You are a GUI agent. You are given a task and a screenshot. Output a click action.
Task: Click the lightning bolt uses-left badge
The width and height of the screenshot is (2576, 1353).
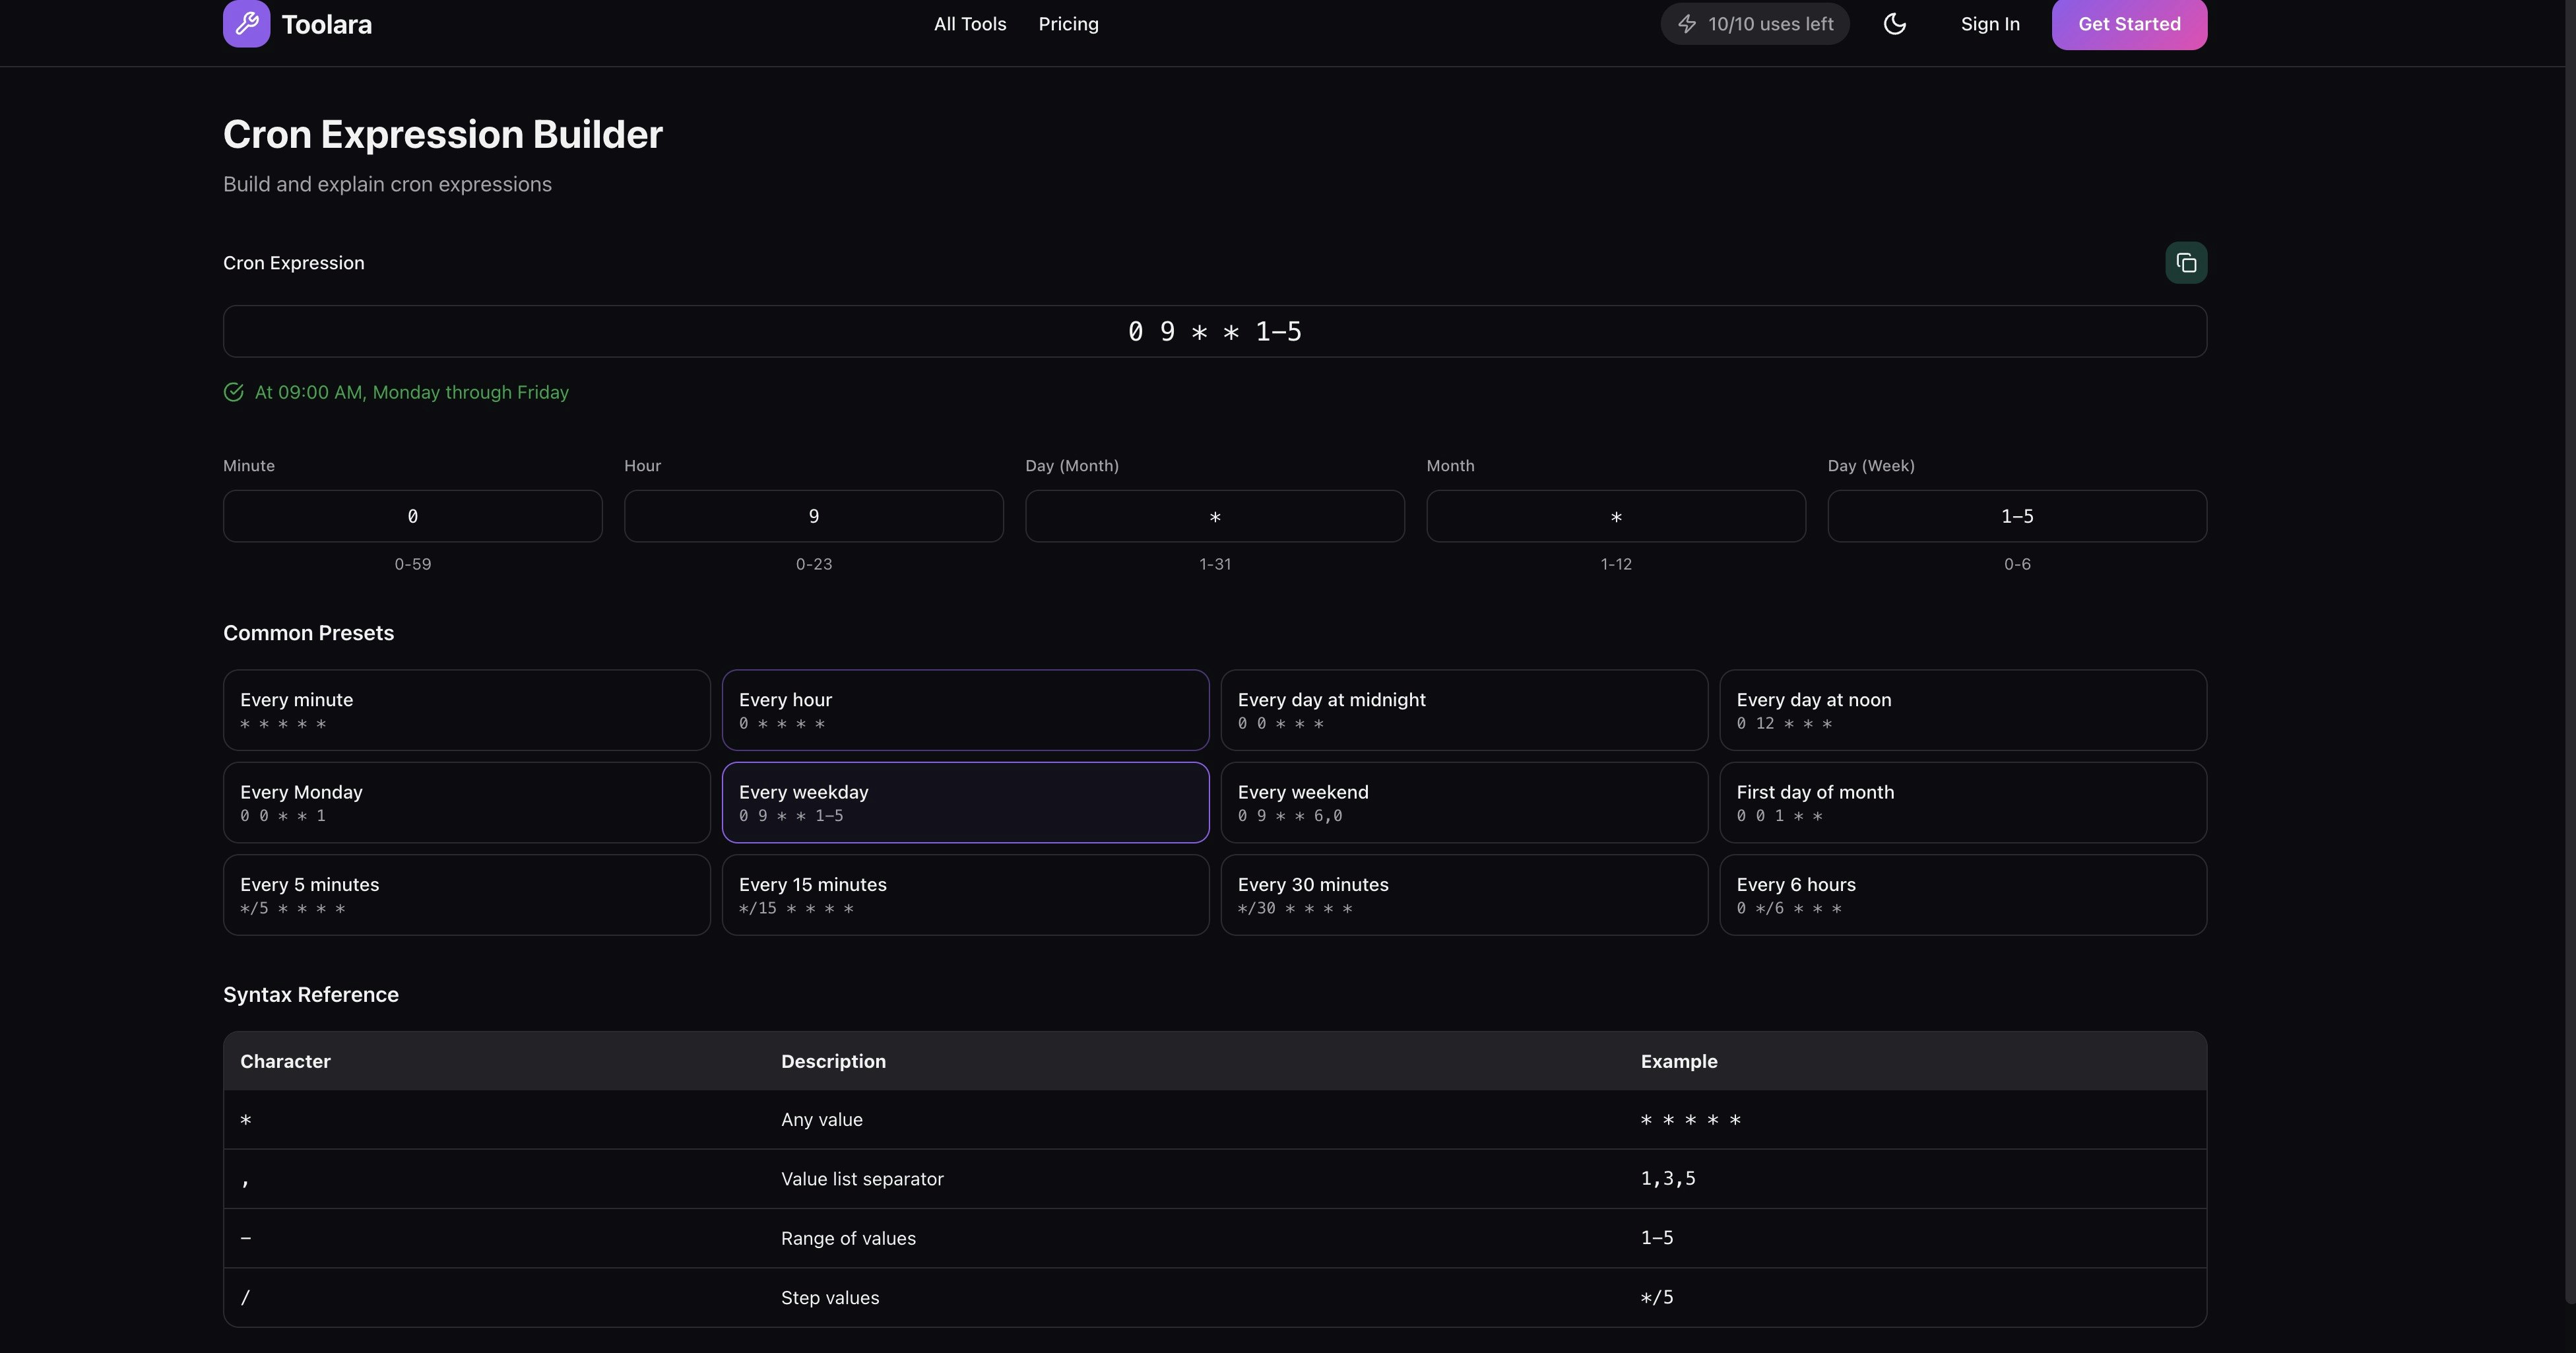tap(1754, 24)
